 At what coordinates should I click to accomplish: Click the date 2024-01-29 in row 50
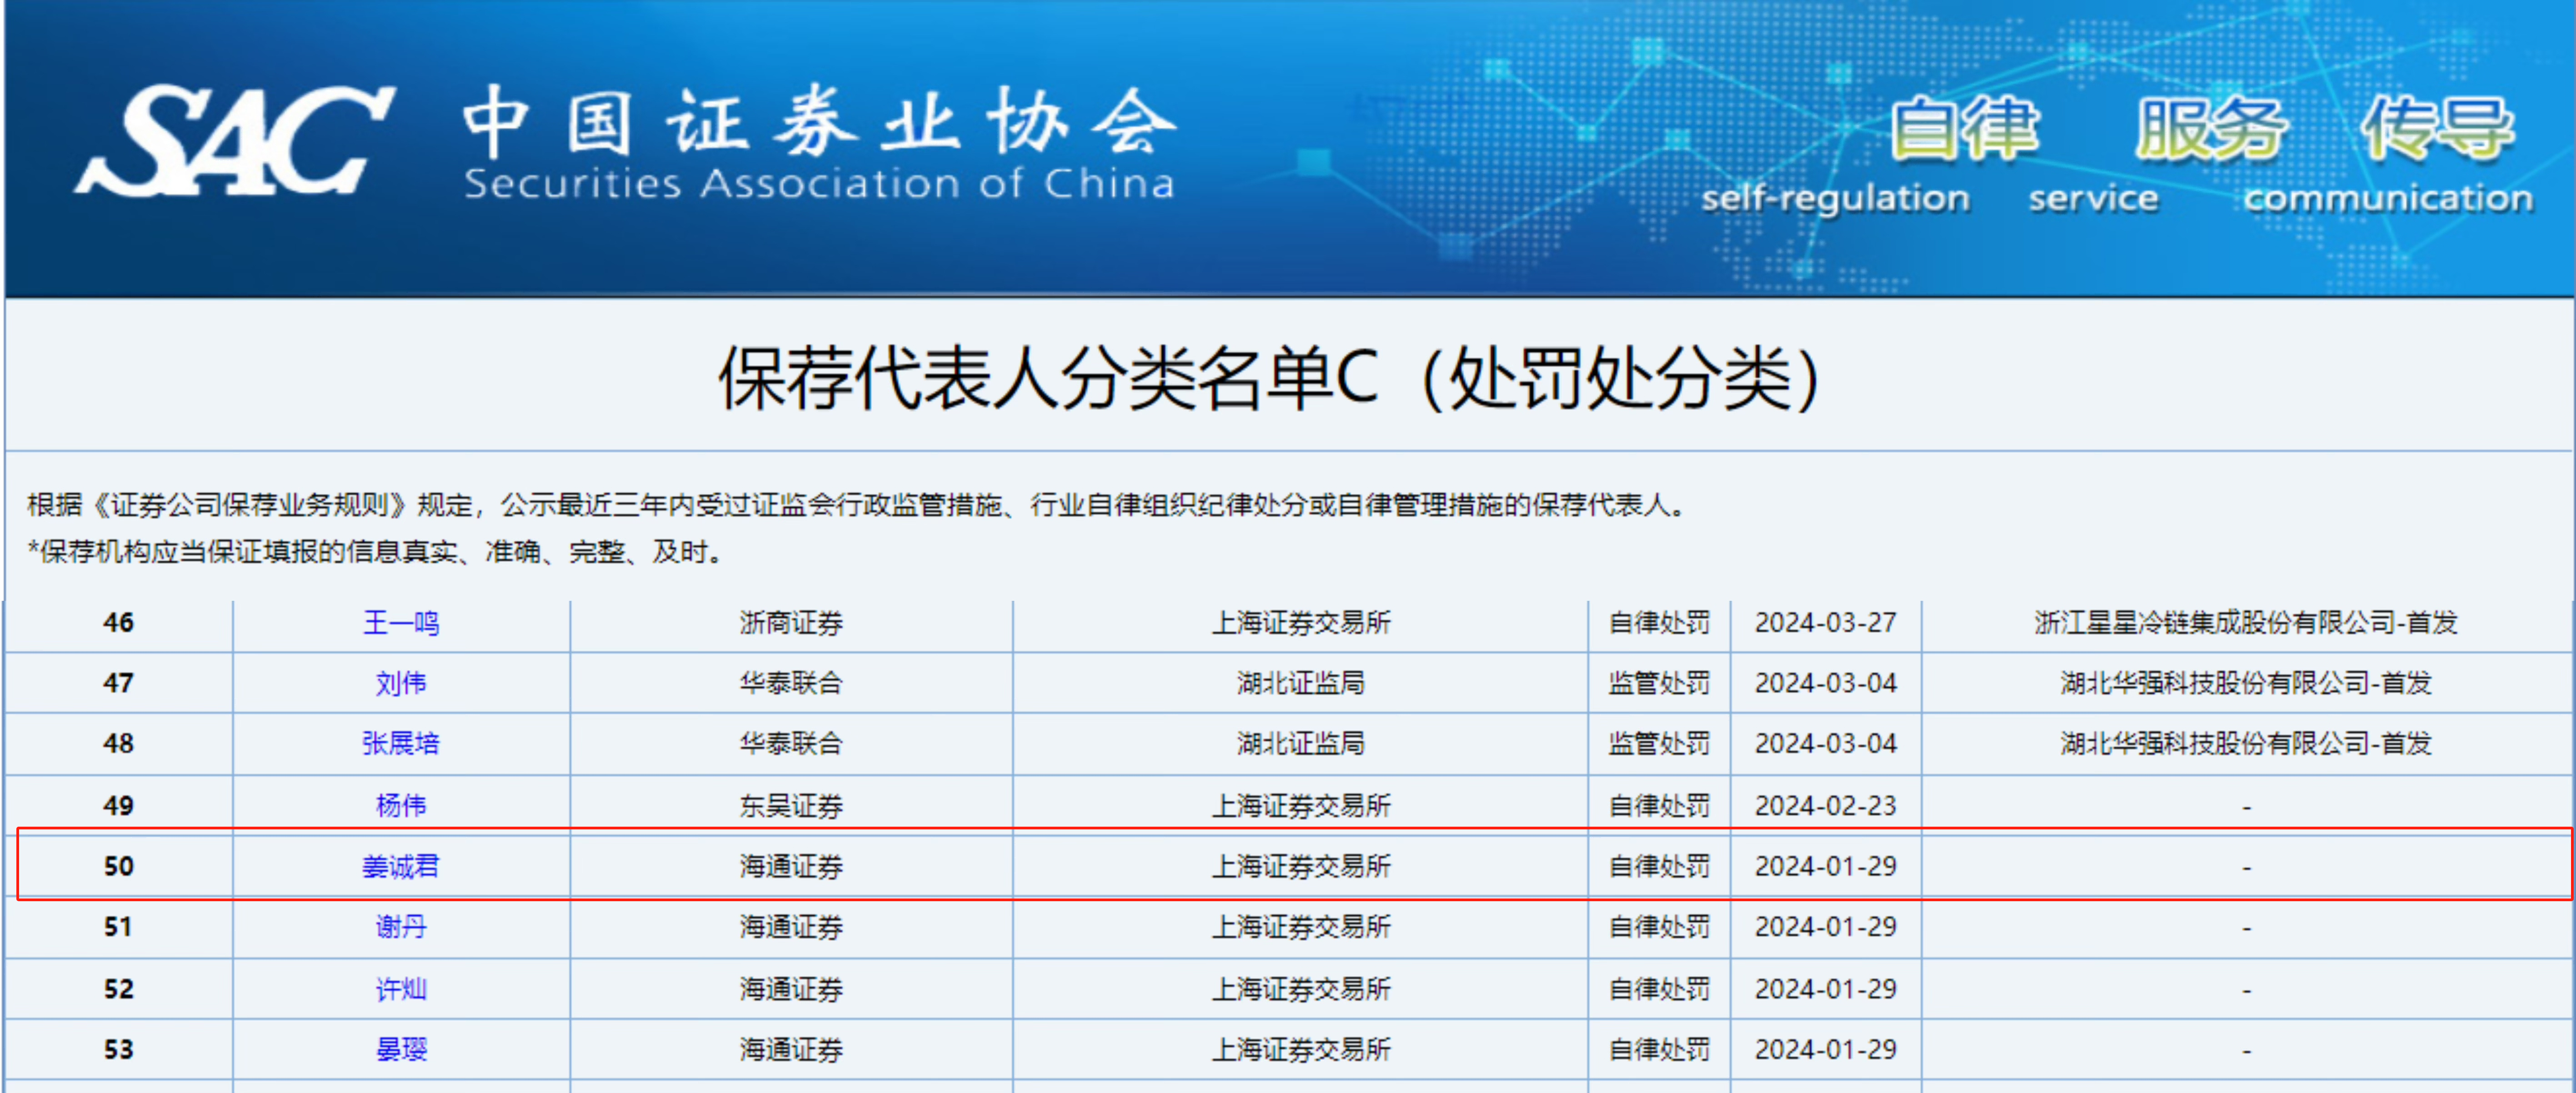(x=1825, y=866)
